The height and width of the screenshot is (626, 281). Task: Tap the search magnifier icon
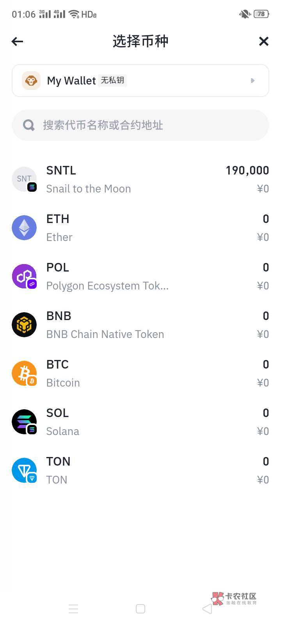coord(29,125)
